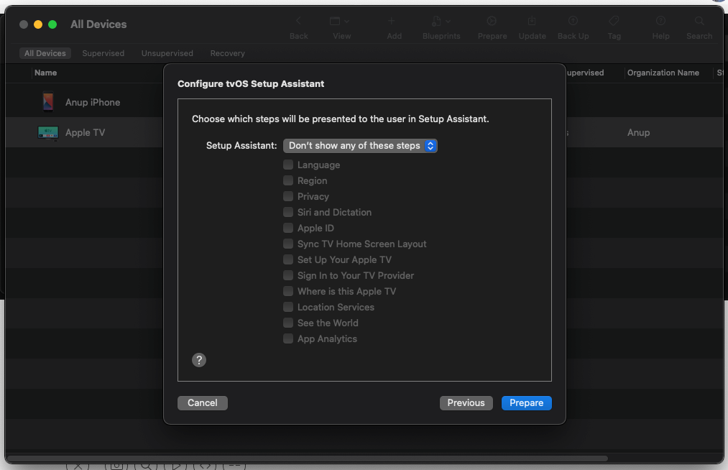Toggle the Apple ID checkbox
This screenshot has width=728, height=470.
(288, 228)
